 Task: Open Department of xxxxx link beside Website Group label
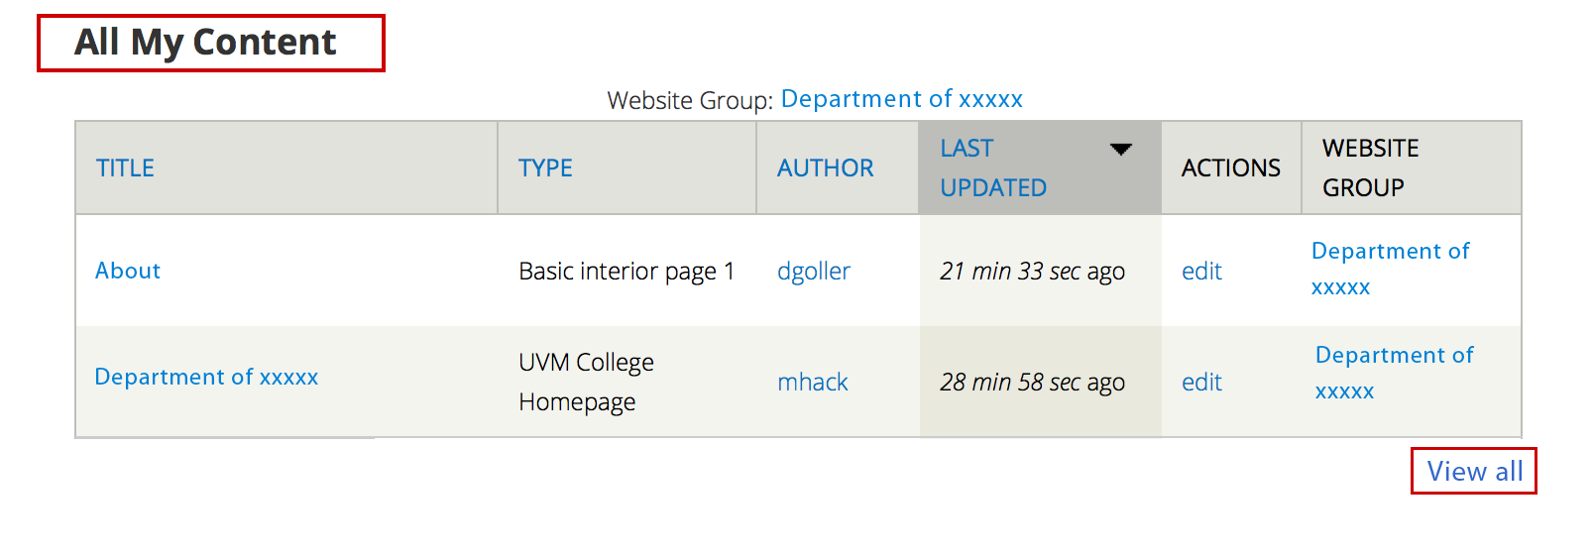902,99
